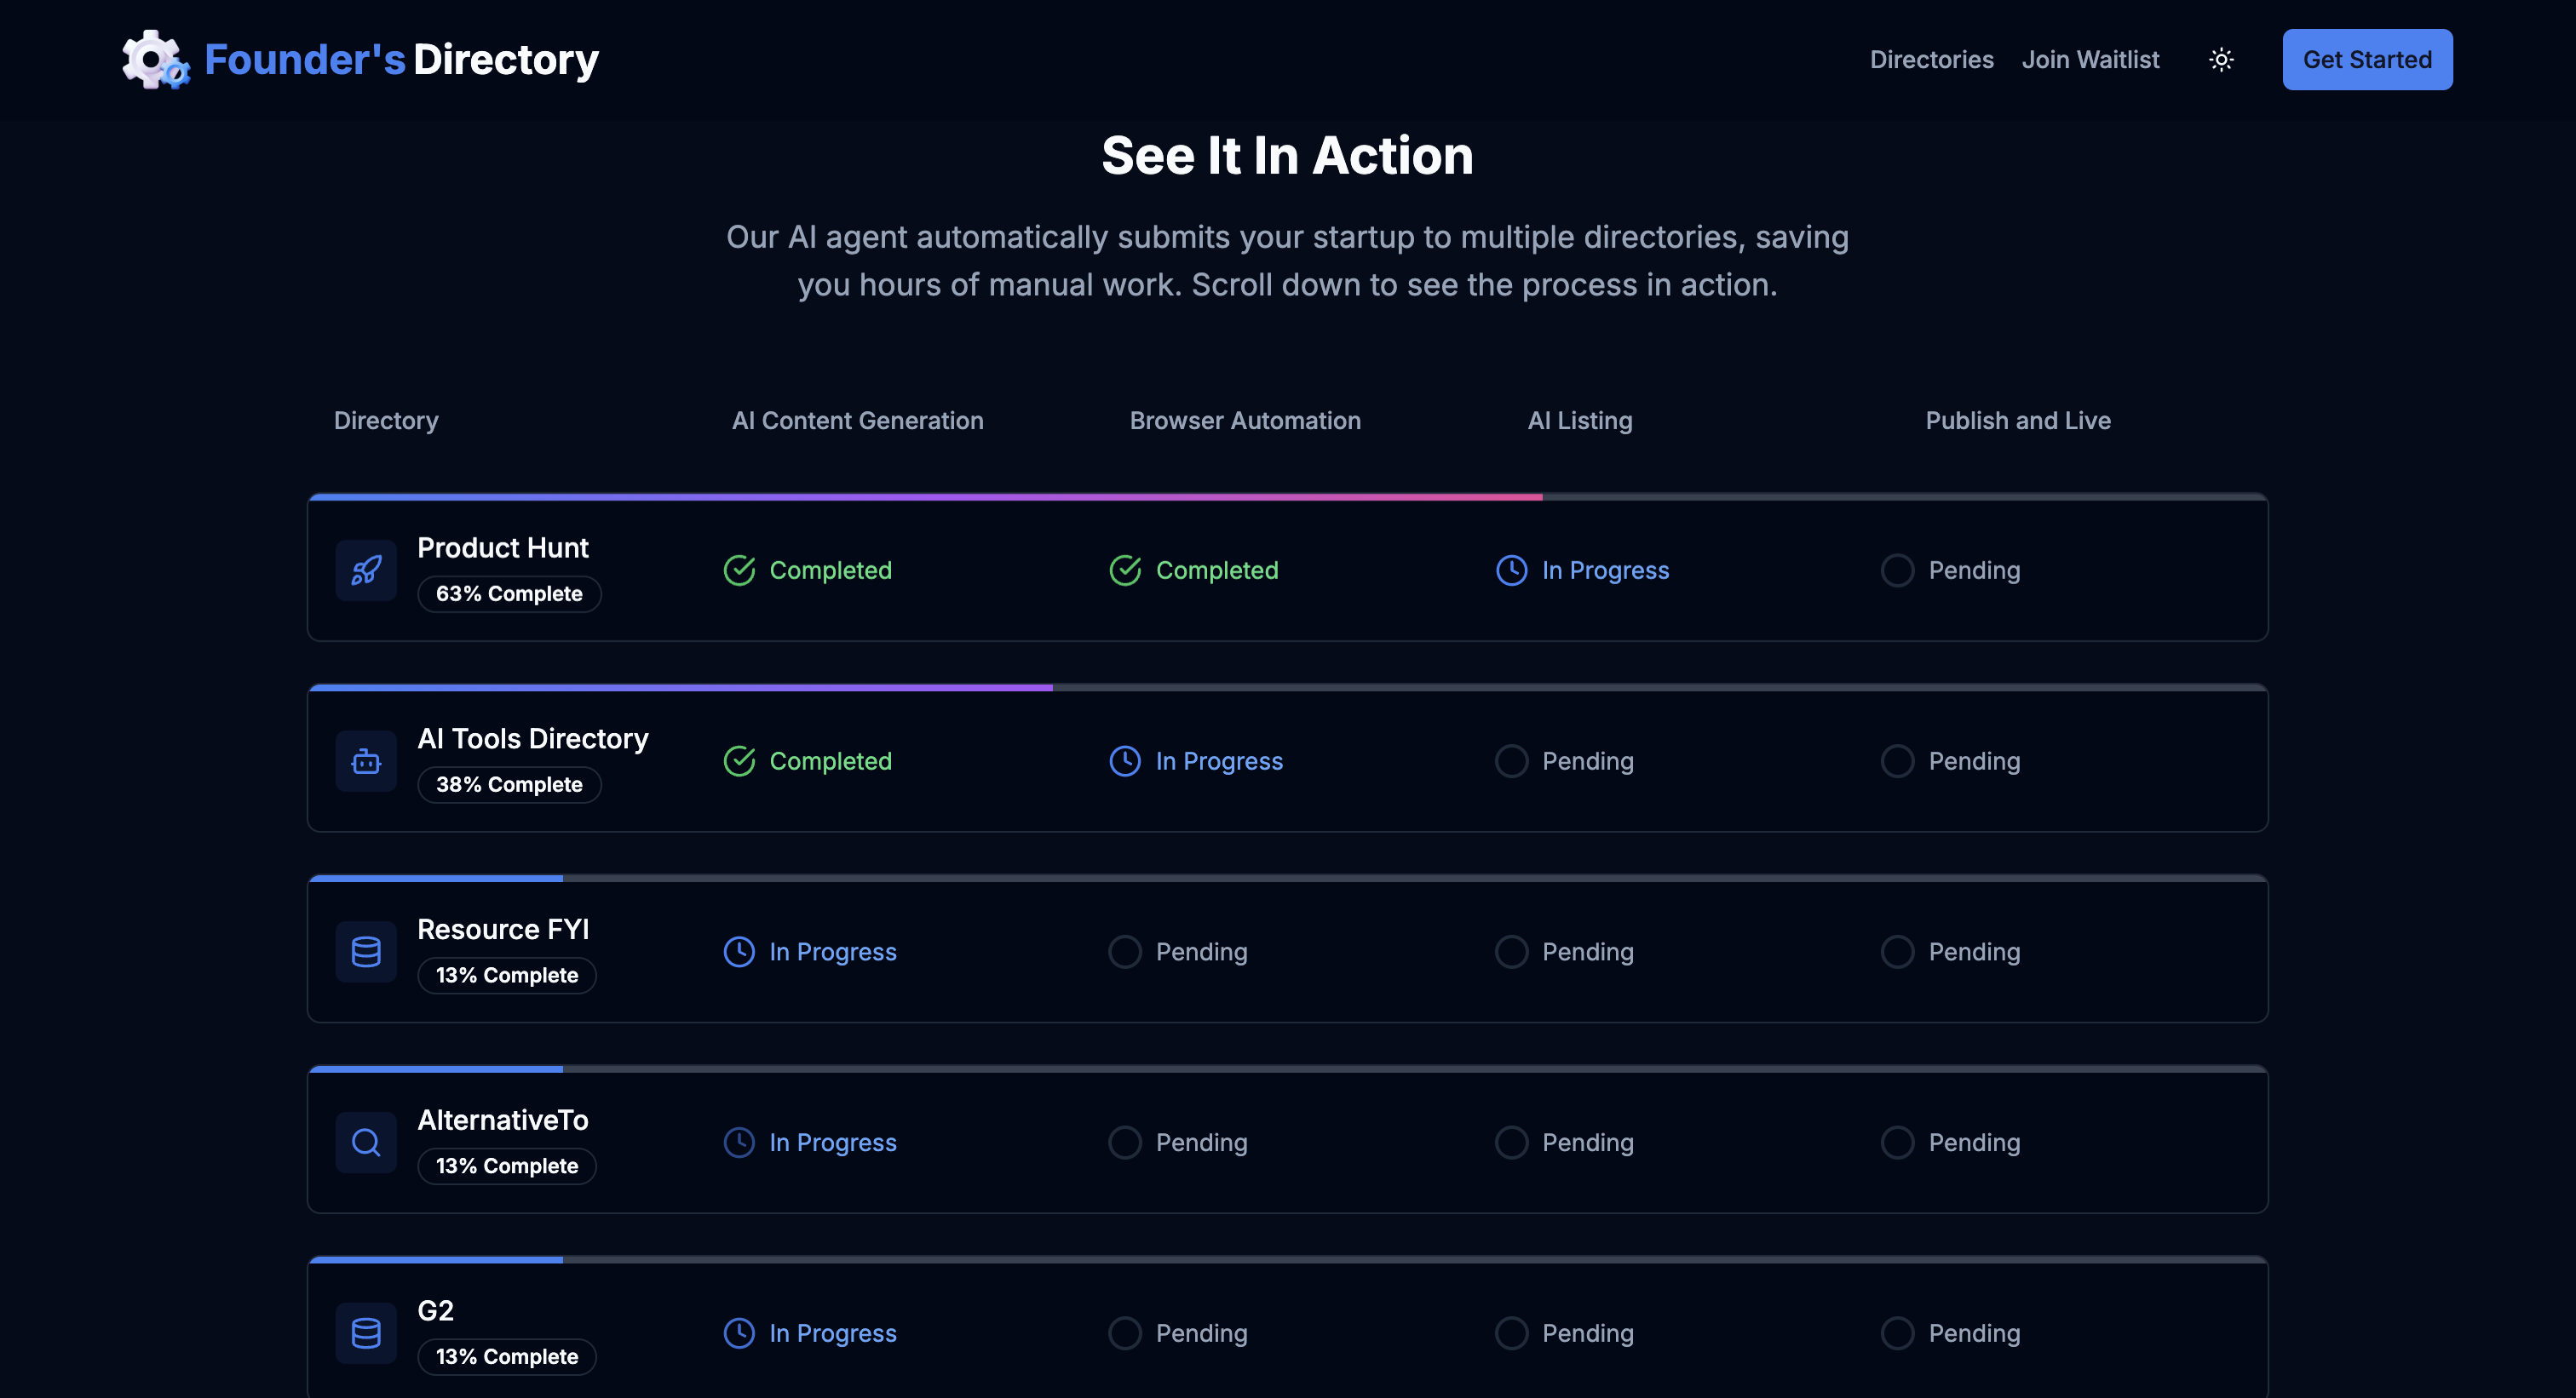Open the Join Waitlist nav link
Viewport: 2576px width, 1398px height.
point(2090,60)
